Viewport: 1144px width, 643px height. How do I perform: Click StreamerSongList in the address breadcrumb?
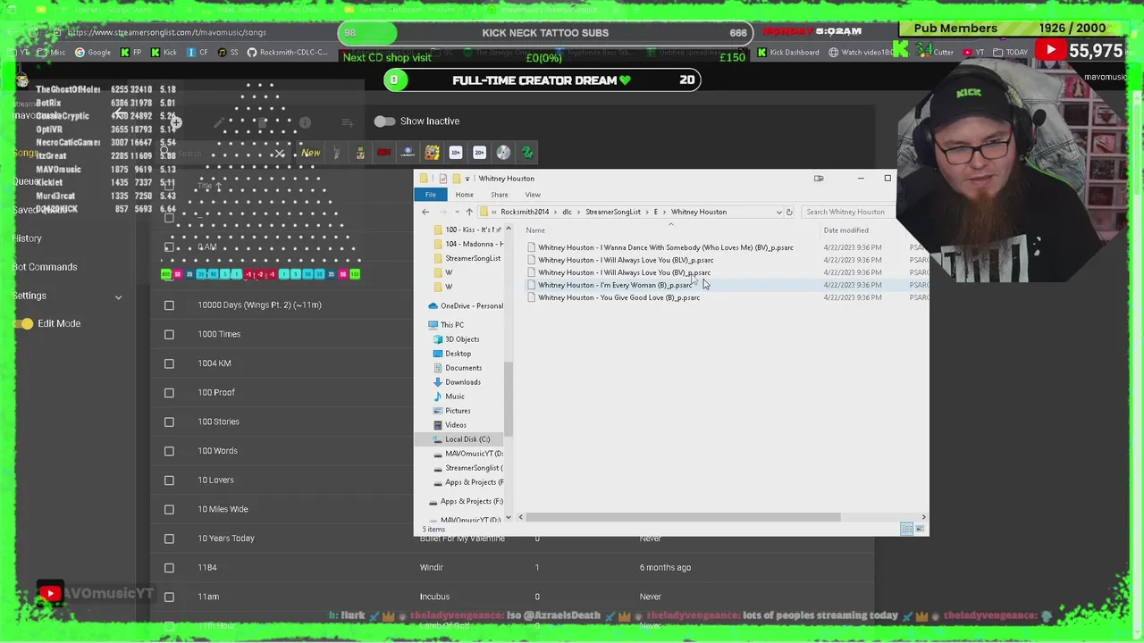tap(613, 212)
